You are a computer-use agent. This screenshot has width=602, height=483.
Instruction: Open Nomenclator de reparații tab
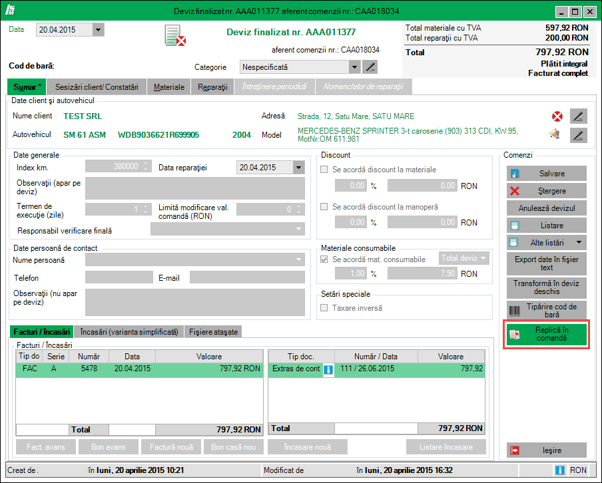(363, 86)
